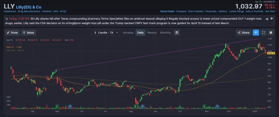The image size is (279, 117).
Task: Click the May earnings E marker
Action: [x=57, y=106]
